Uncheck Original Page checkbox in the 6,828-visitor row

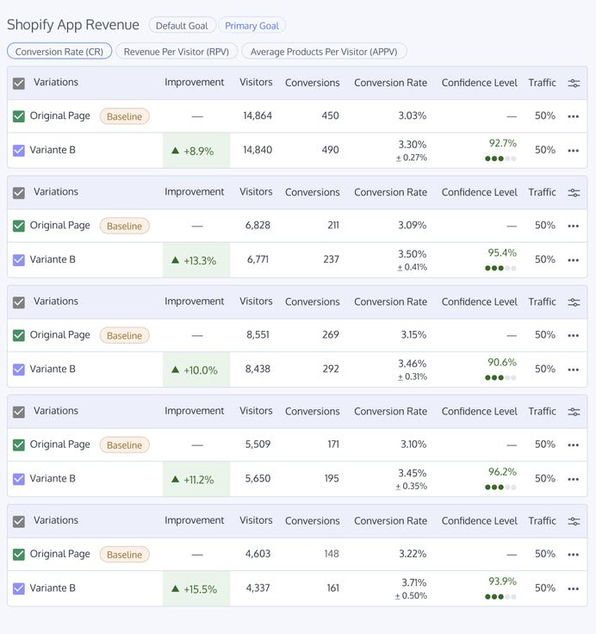click(x=19, y=226)
